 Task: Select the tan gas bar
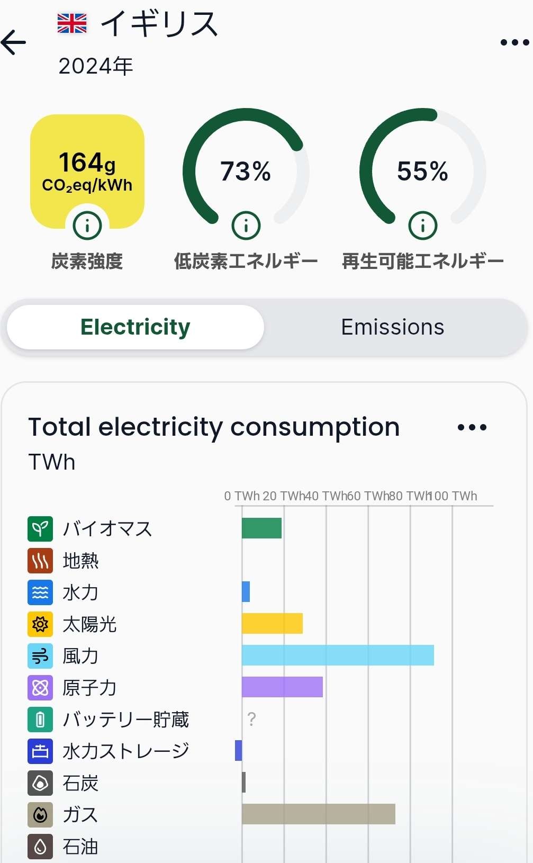click(x=318, y=814)
